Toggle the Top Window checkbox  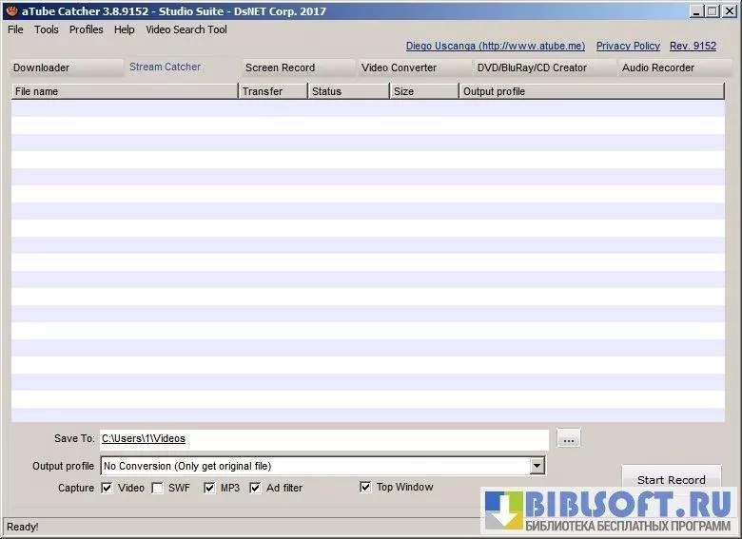pyautogui.click(x=365, y=487)
